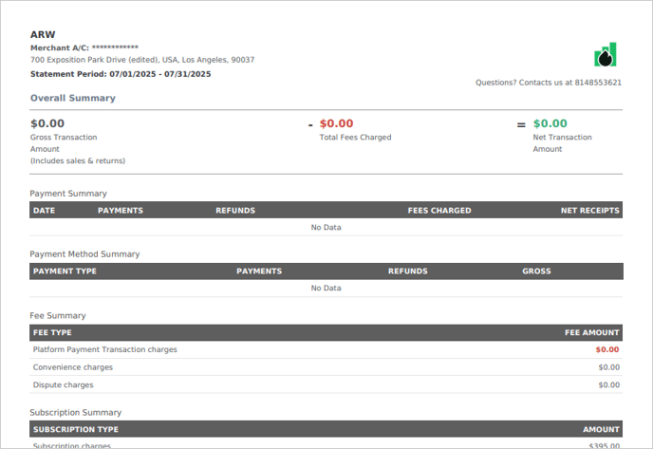Click the green merchant logo icon
653x449 pixels.
[606, 55]
